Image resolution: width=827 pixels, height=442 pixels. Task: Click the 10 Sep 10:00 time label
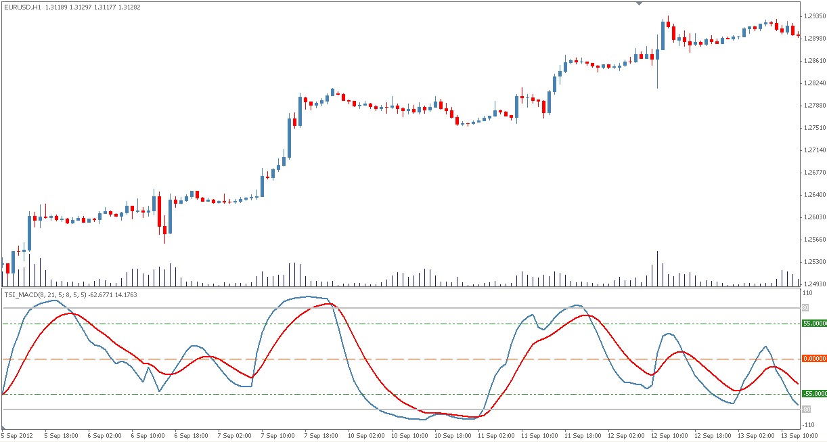coord(409,436)
